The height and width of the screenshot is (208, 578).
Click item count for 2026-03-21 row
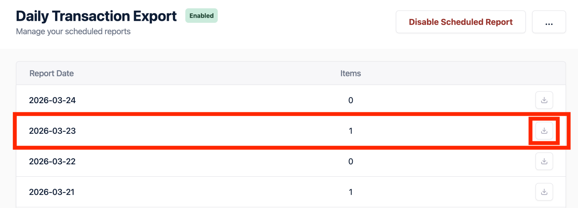tap(351, 192)
